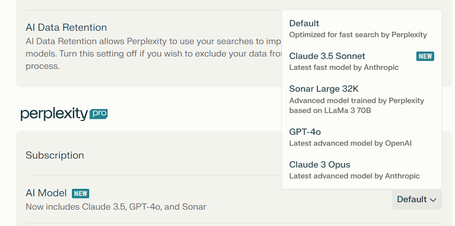Screen dimensions: 455x226
Task: Click the NEW badge next to AI Model
Action: pos(80,193)
